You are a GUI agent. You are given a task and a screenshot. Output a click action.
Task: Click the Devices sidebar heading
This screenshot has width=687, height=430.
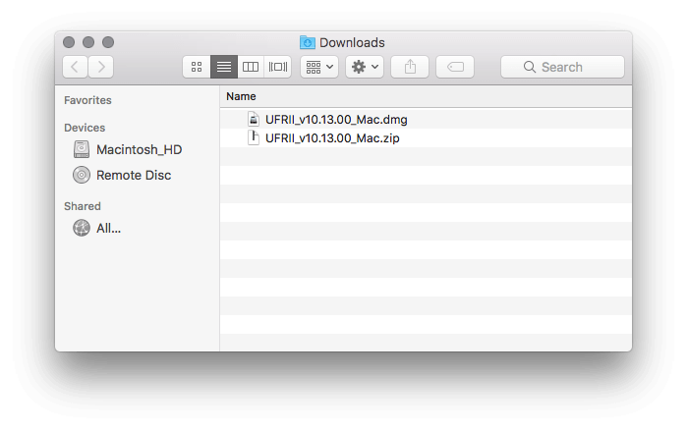[x=85, y=128]
